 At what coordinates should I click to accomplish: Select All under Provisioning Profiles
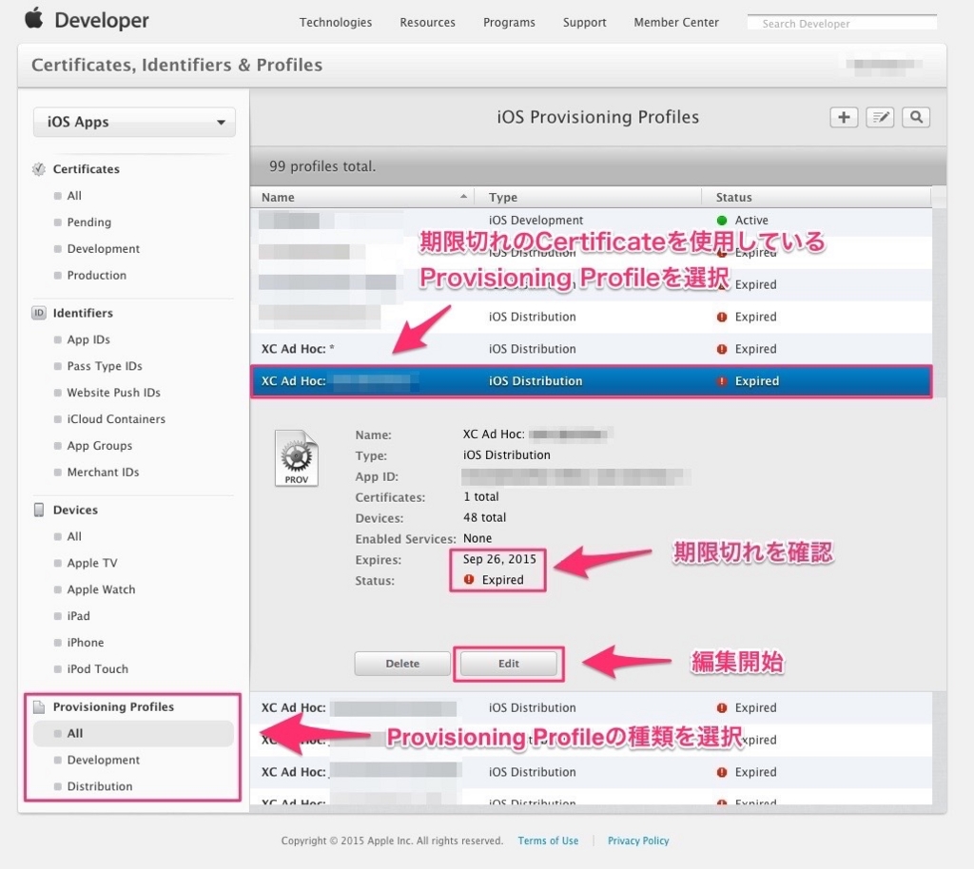click(x=133, y=734)
